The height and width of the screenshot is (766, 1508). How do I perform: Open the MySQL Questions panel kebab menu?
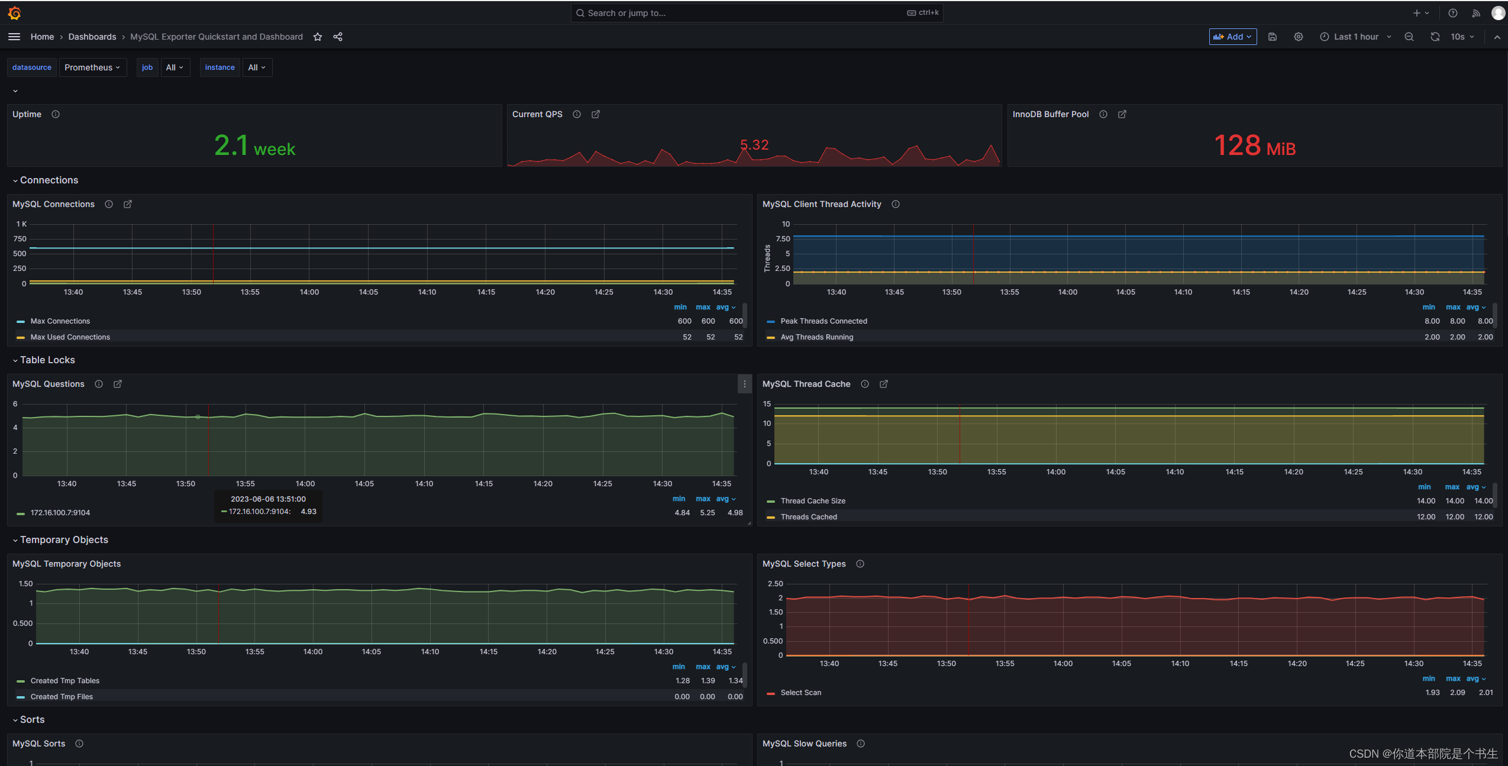[744, 384]
